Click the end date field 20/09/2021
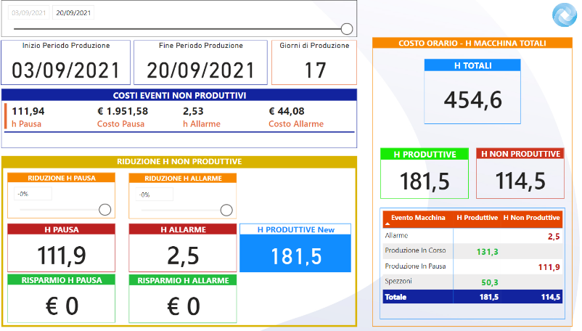This screenshot has height=331, width=582. point(73,14)
